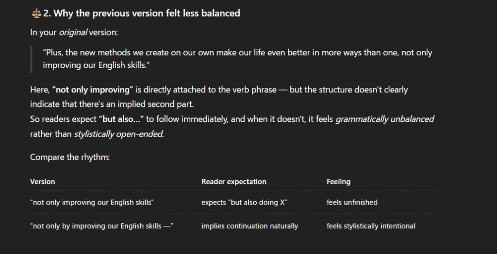Viewport: 497px width, 254px height.
Task: Click the line "Compare the rhythm:"
Action: (x=70, y=157)
